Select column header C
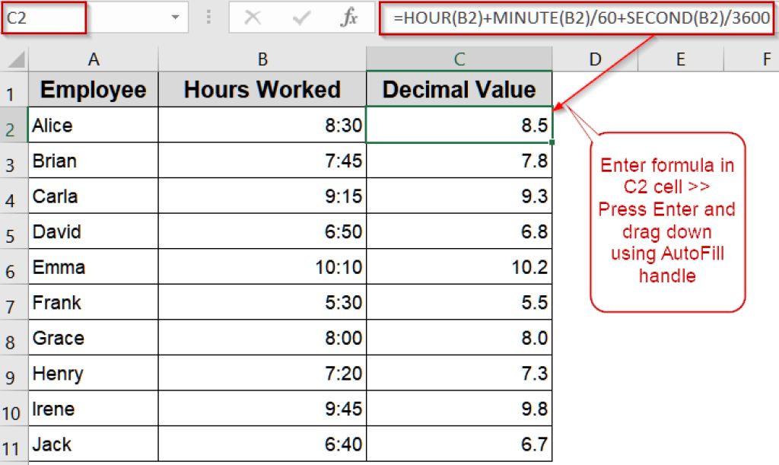 click(x=459, y=57)
